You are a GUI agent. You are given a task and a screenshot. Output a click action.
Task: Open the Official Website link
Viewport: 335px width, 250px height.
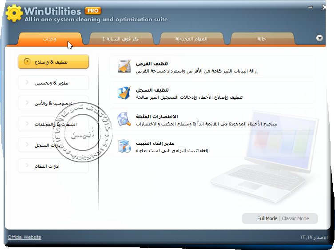click(24, 237)
